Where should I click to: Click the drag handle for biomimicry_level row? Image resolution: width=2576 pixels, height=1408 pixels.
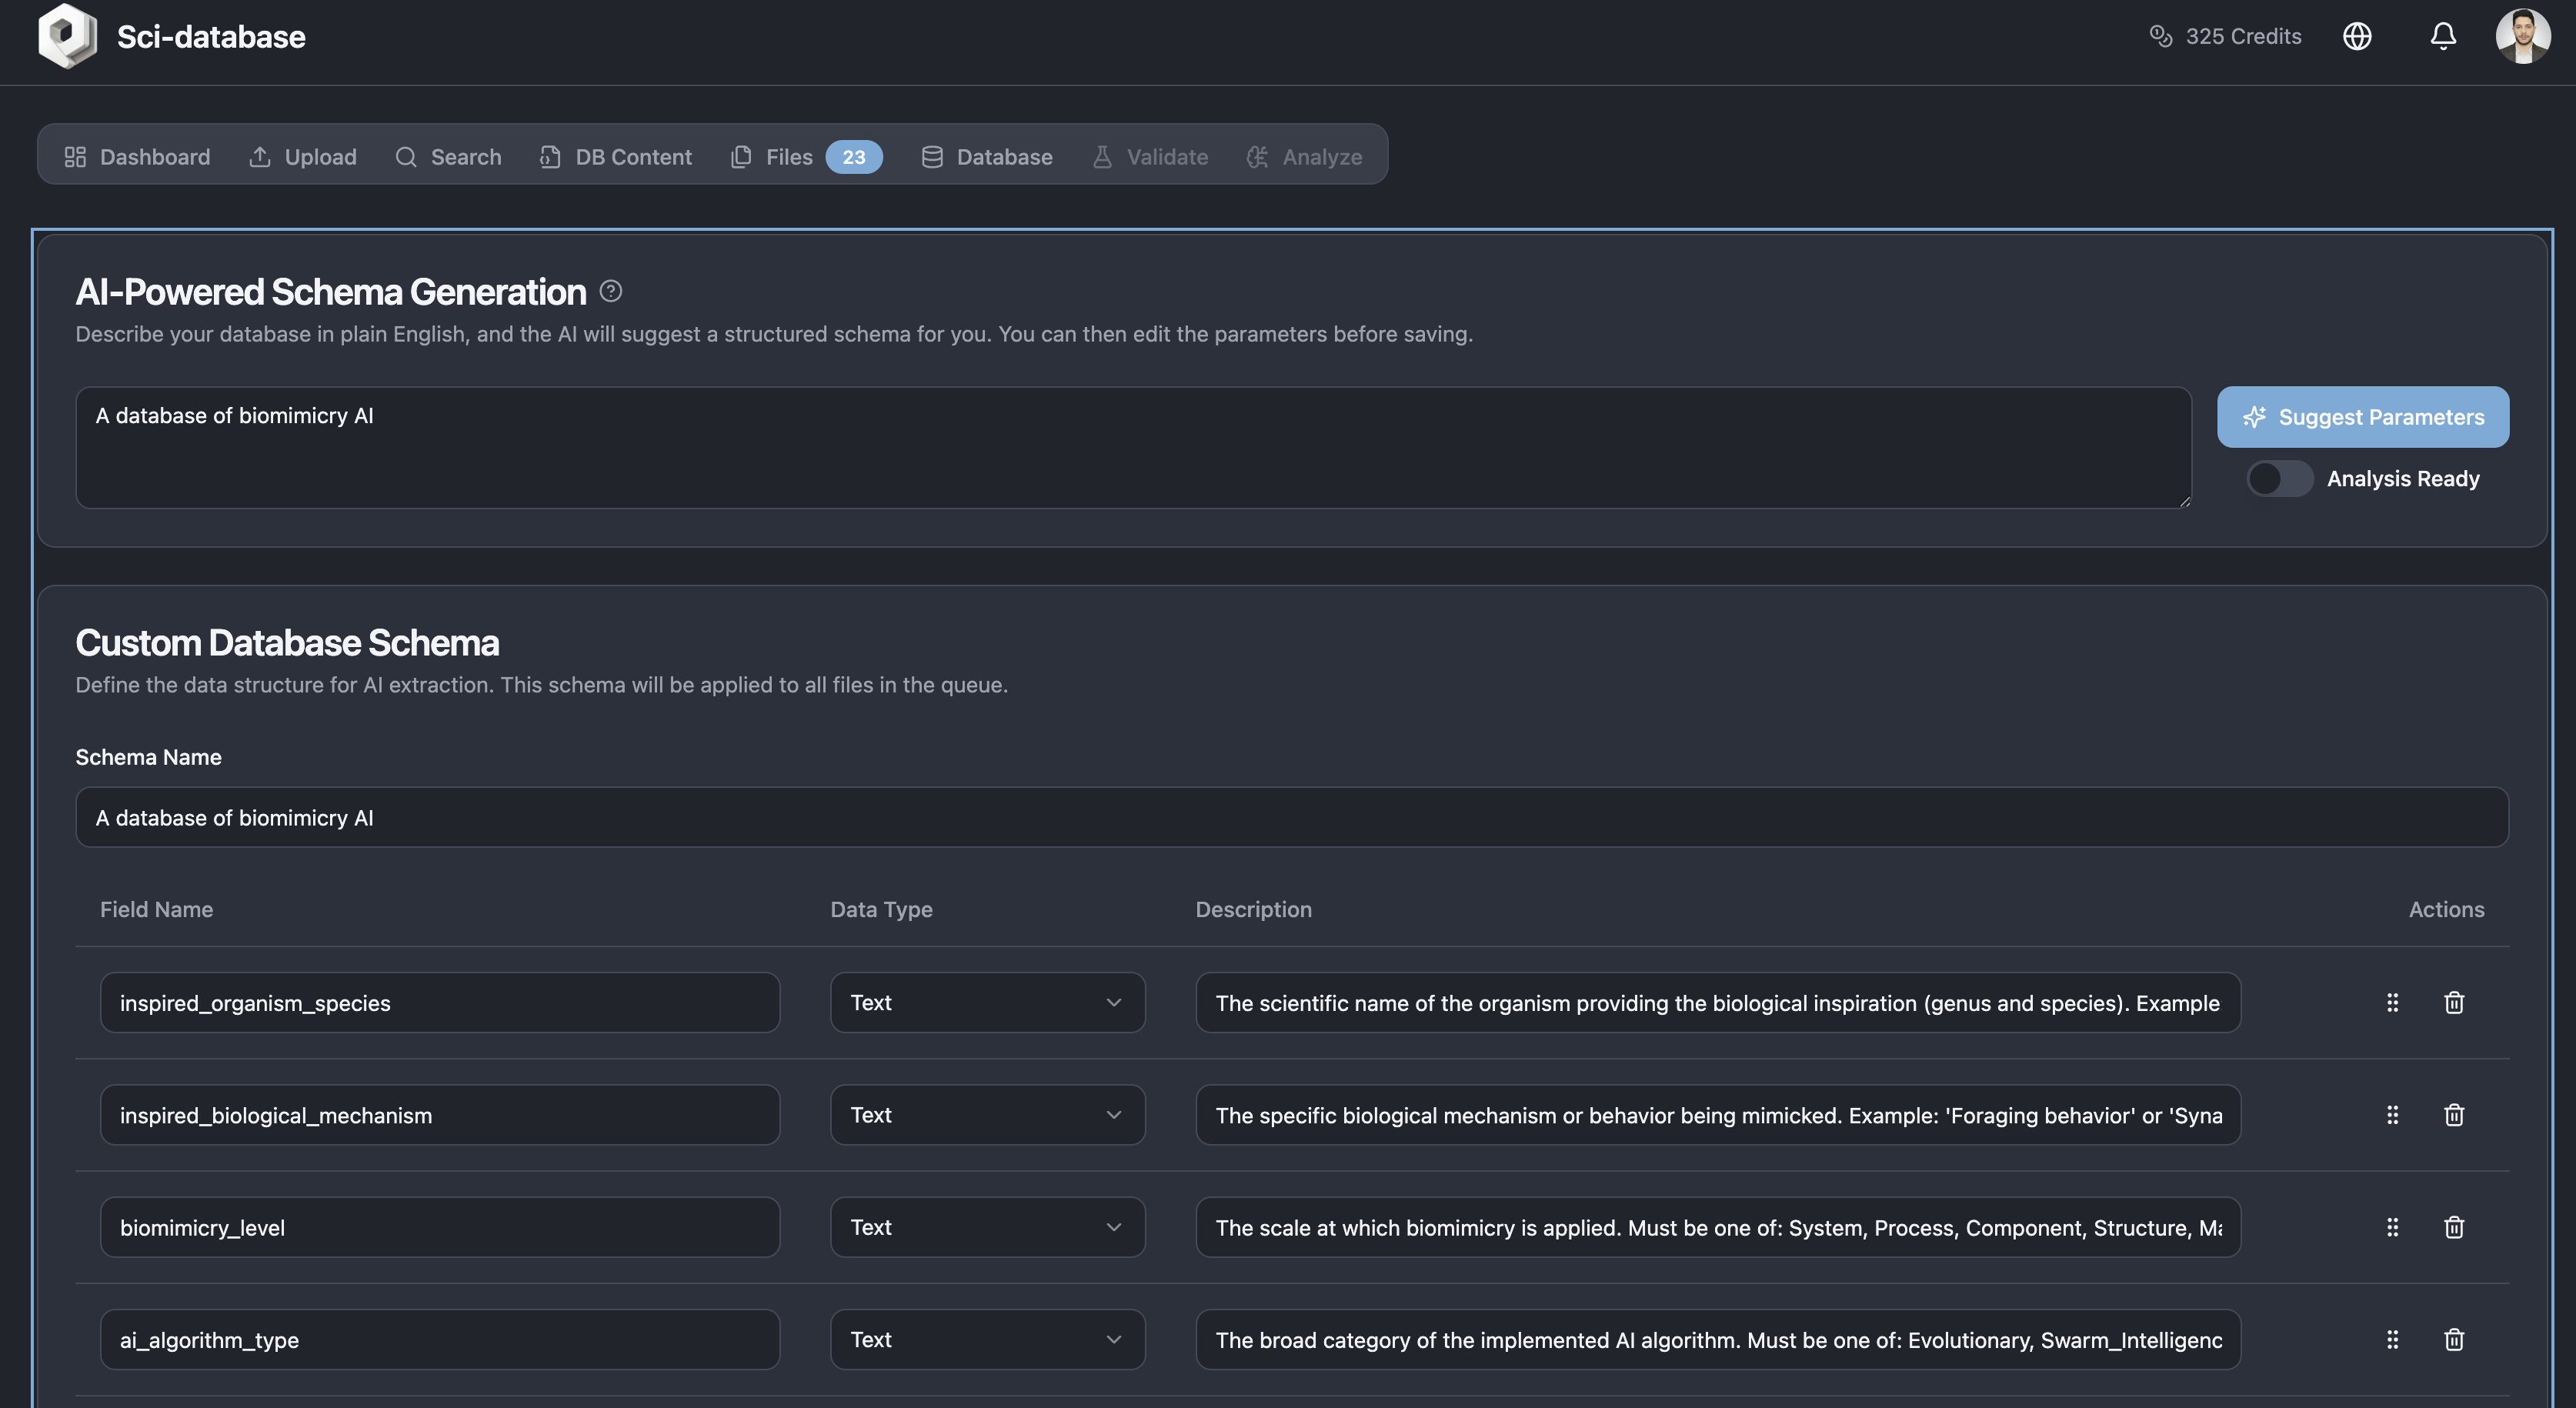(x=2392, y=1227)
